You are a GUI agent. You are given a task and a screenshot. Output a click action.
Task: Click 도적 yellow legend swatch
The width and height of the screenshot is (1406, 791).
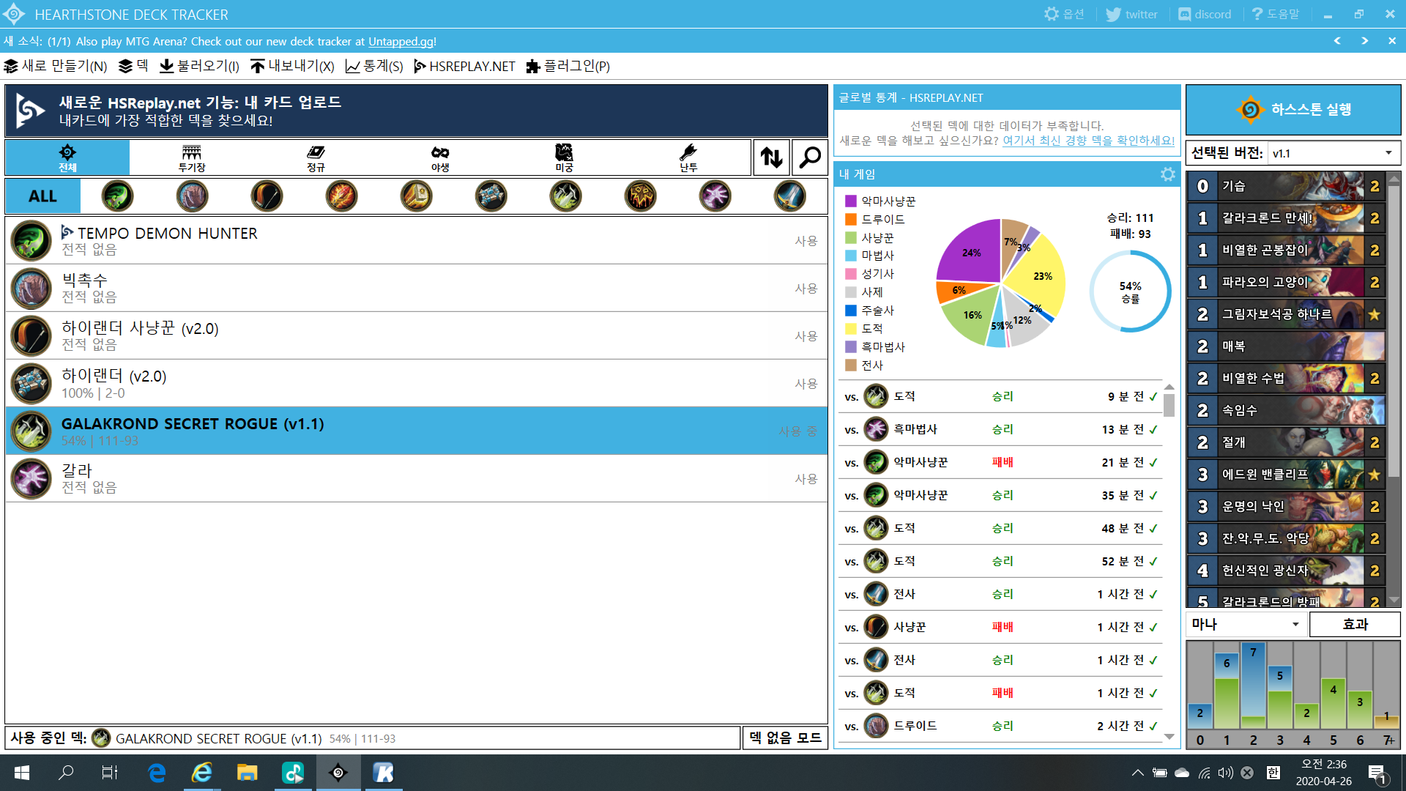[x=850, y=329]
